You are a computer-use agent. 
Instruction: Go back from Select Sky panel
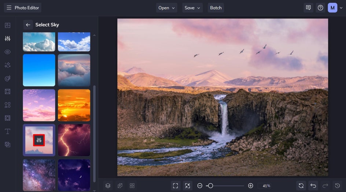(28, 25)
